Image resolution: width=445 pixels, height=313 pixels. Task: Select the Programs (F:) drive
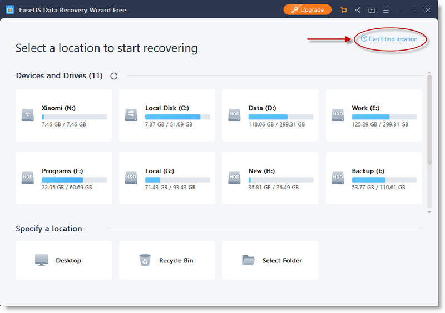pyautogui.click(x=64, y=178)
